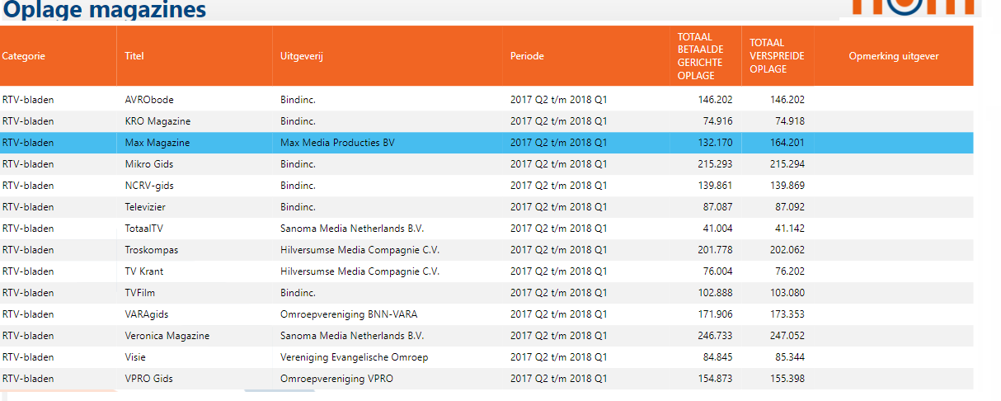The width and height of the screenshot is (1001, 401).
Task: Click the value 201.778 for Troskompas
Action: tap(715, 250)
